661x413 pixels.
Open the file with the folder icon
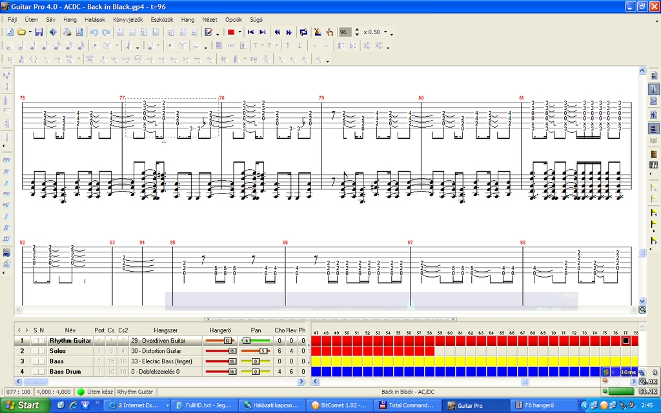21,32
